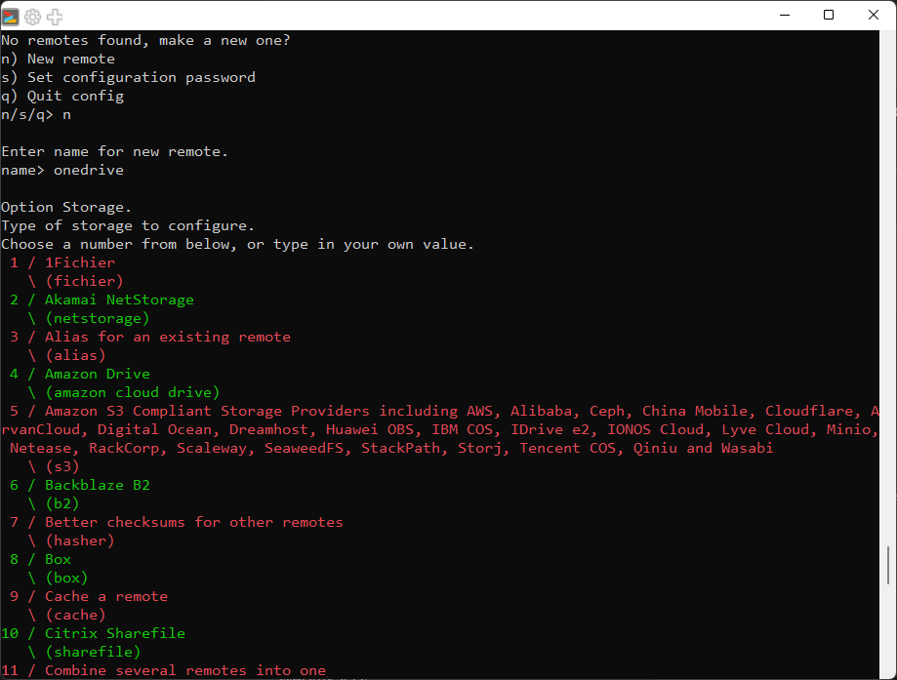Click the '(cache)' identifier

75,615
